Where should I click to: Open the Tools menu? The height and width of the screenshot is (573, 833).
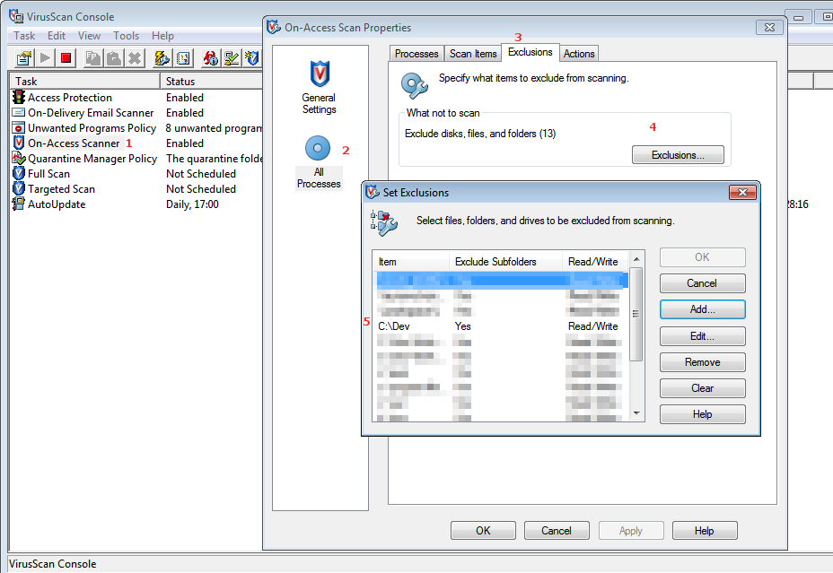pyautogui.click(x=126, y=36)
